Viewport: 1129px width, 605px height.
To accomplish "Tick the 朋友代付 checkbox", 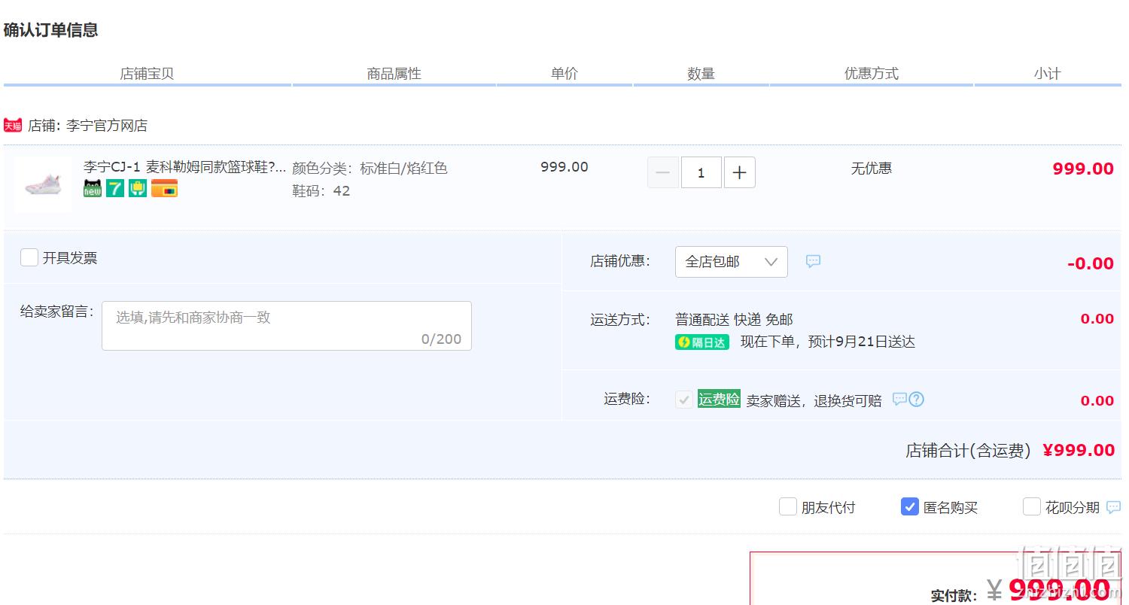I will tap(788, 506).
